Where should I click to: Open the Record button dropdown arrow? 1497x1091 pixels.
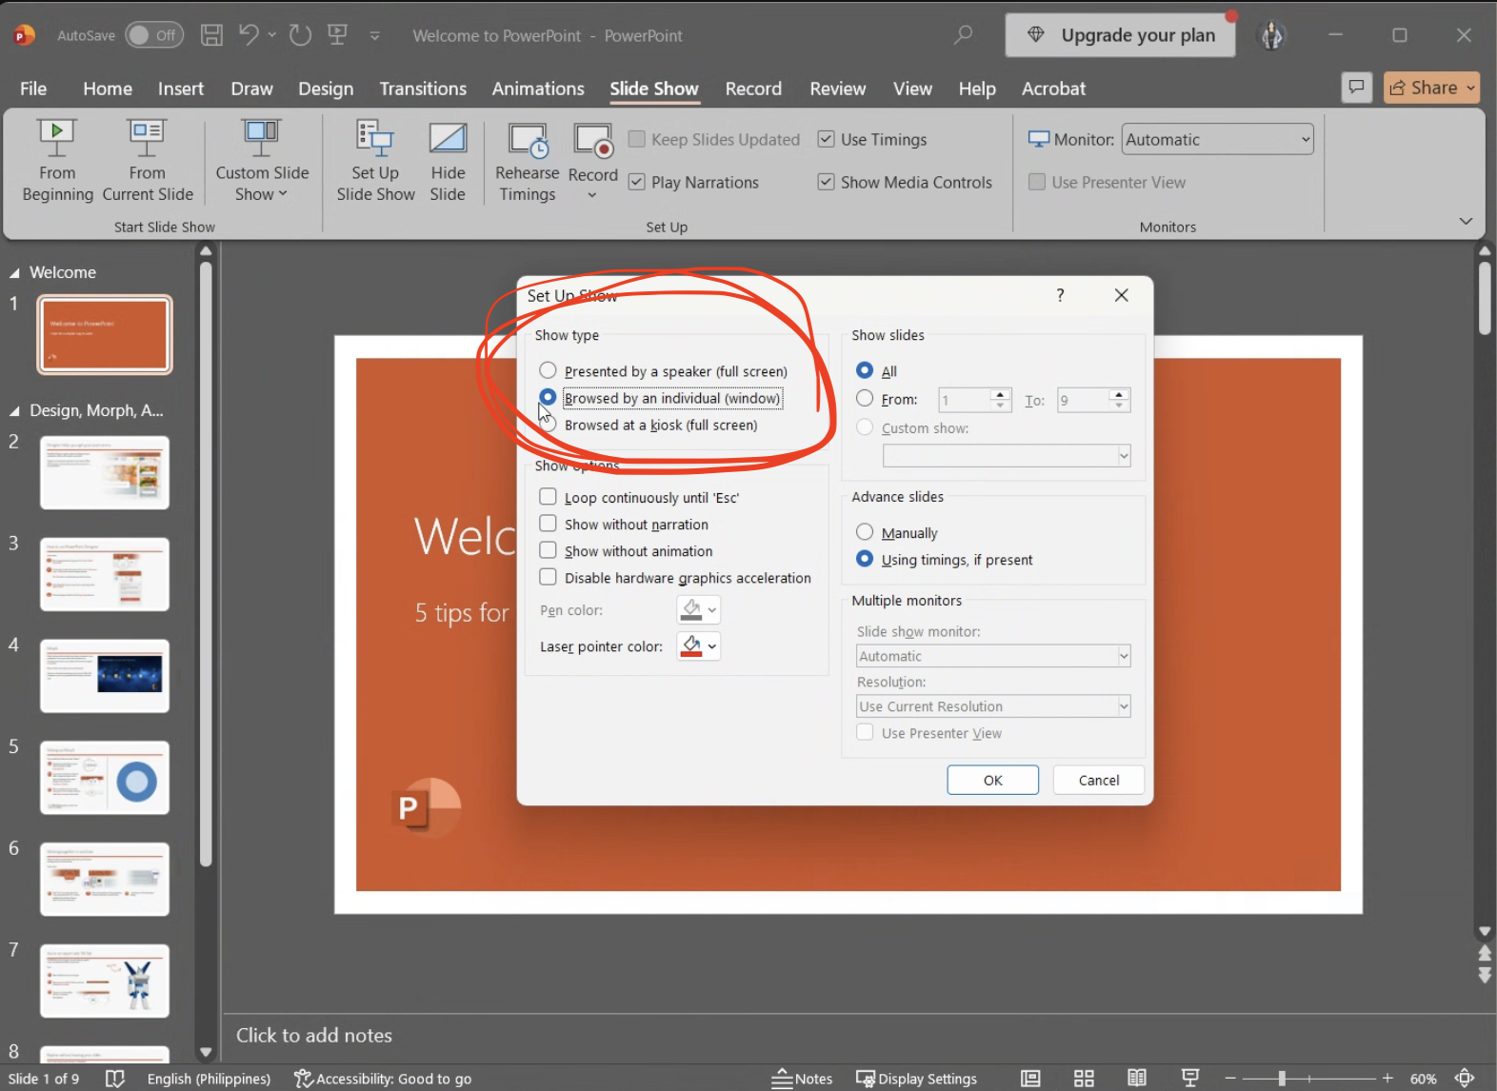[592, 195]
